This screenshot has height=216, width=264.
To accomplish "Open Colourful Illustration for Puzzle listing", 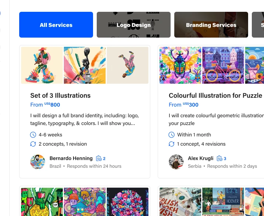I will [x=215, y=95].
